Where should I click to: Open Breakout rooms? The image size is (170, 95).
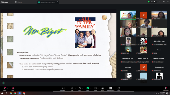pyautogui.click(x=110, y=89)
